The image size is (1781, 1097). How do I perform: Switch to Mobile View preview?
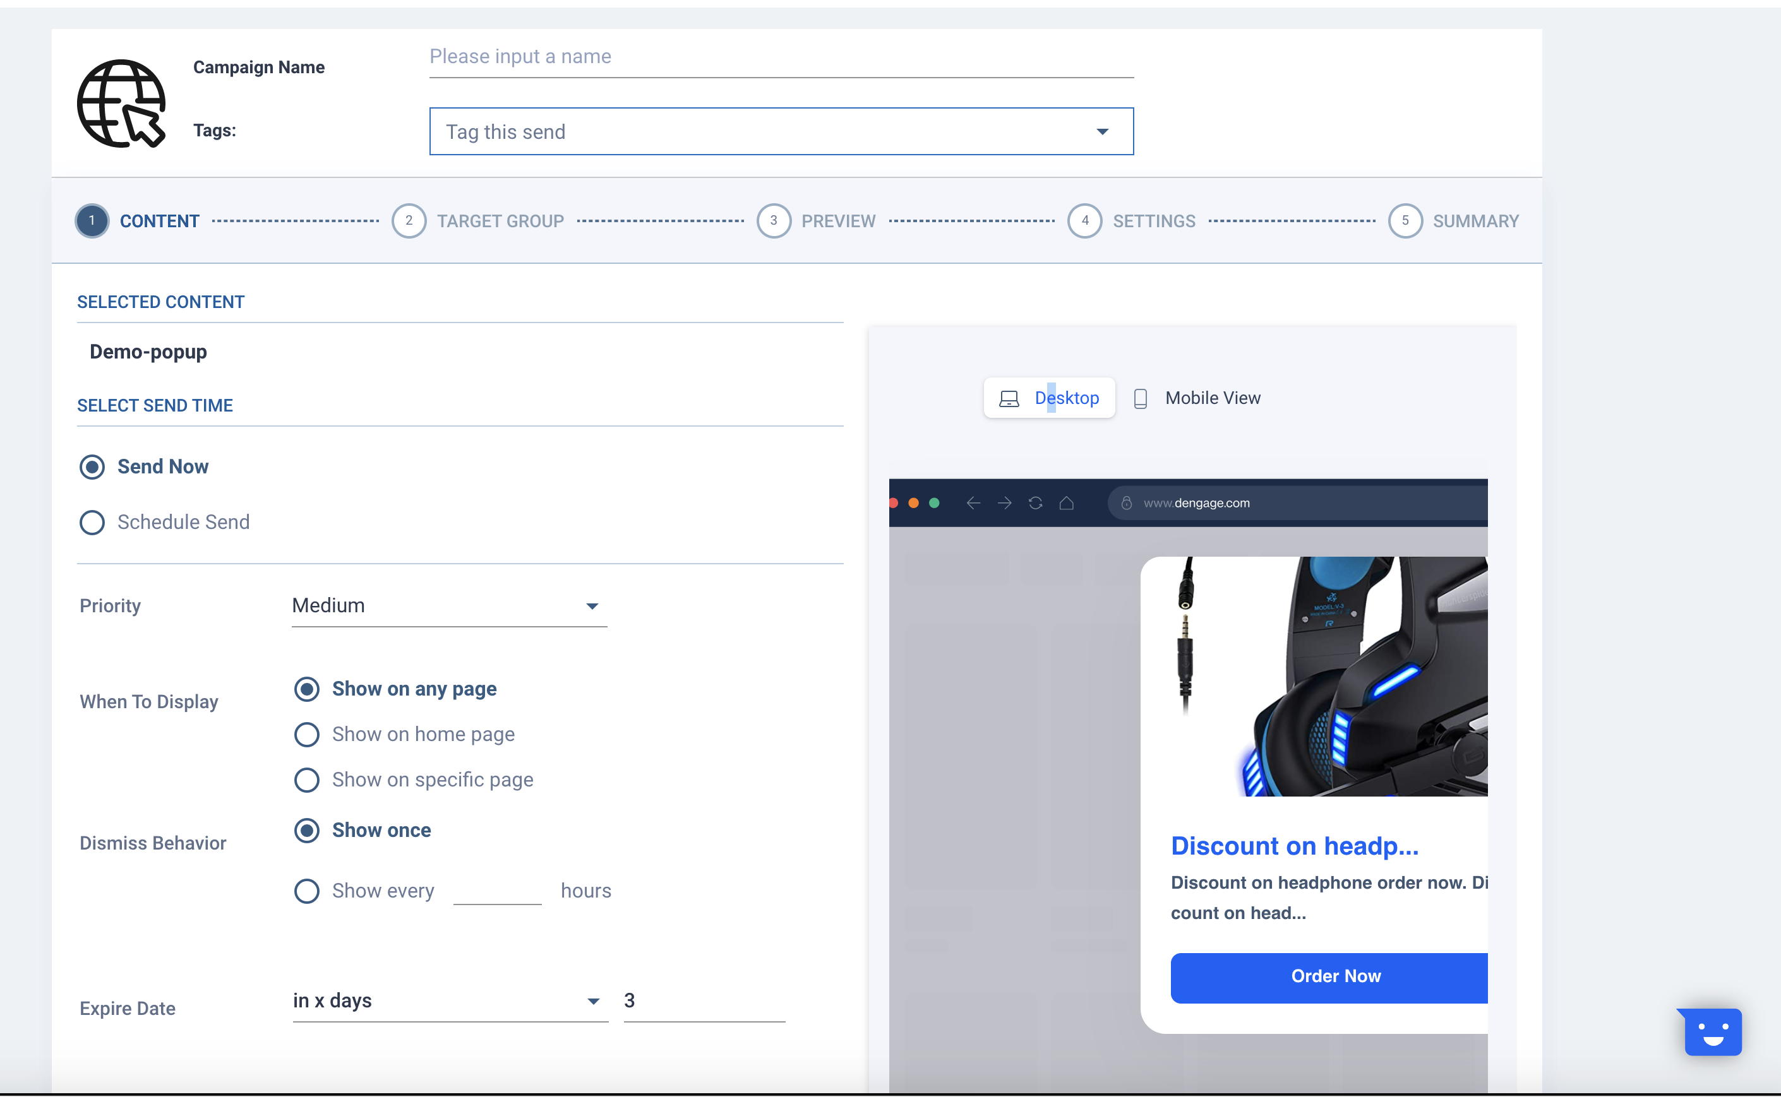click(1211, 398)
